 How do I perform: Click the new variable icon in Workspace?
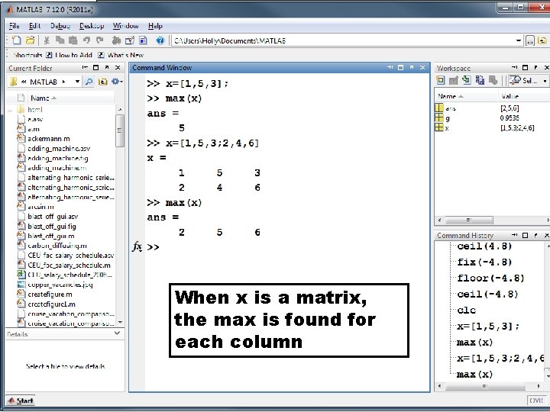coord(440,80)
